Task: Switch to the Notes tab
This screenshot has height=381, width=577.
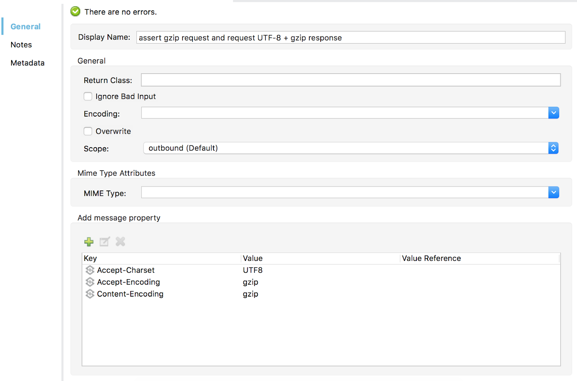Action: click(x=21, y=45)
